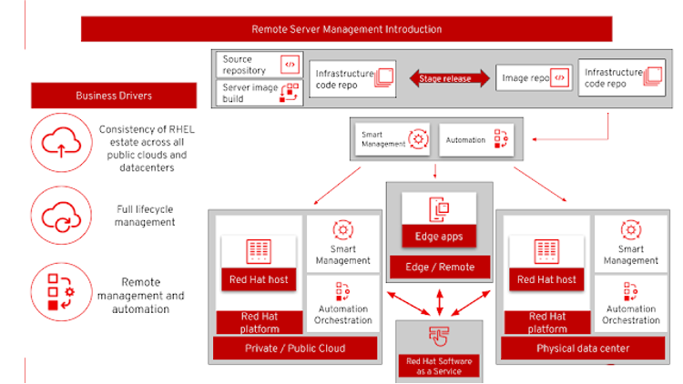The height and width of the screenshot is (384, 683).
Task: Select the Private / Public Cloud label
Action: pyautogui.click(x=295, y=349)
